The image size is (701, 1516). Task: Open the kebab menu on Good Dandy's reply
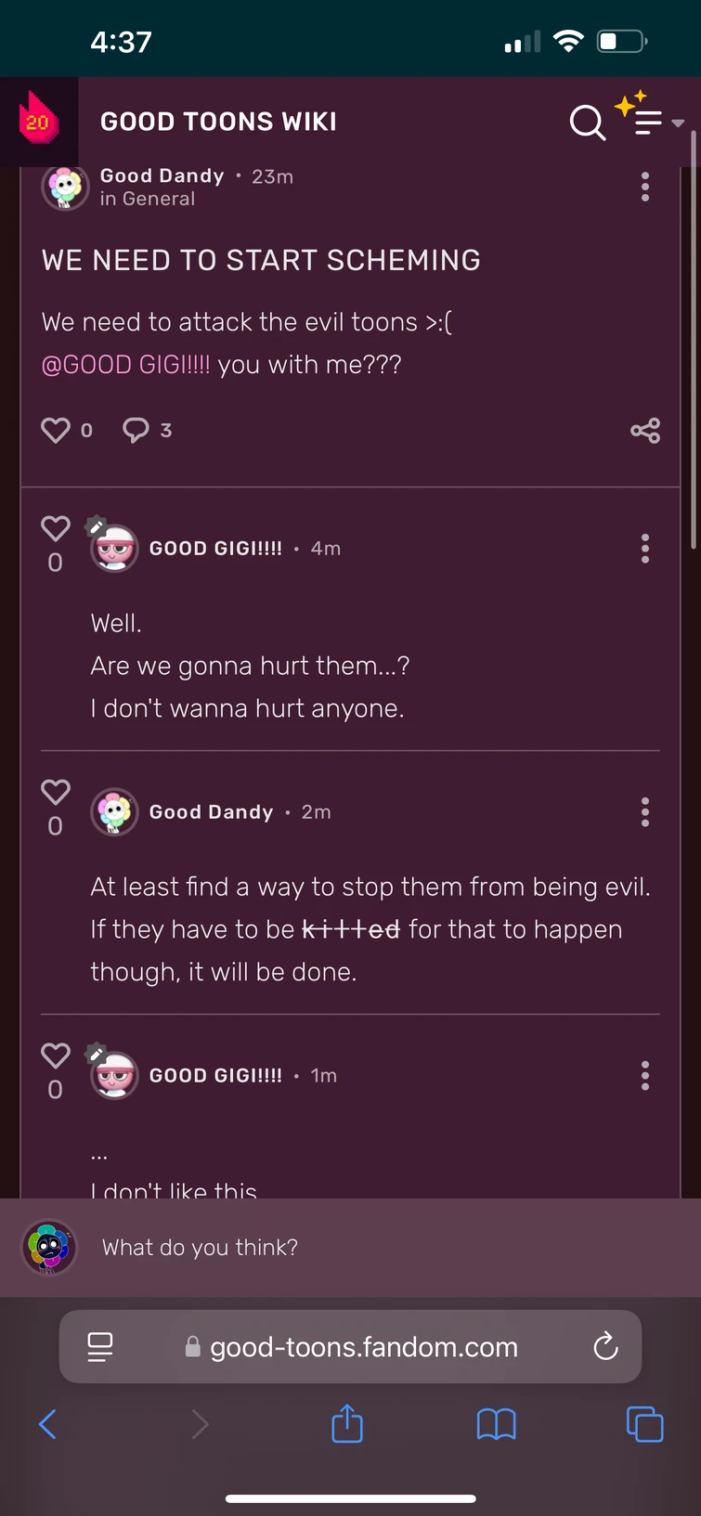tap(645, 812)
